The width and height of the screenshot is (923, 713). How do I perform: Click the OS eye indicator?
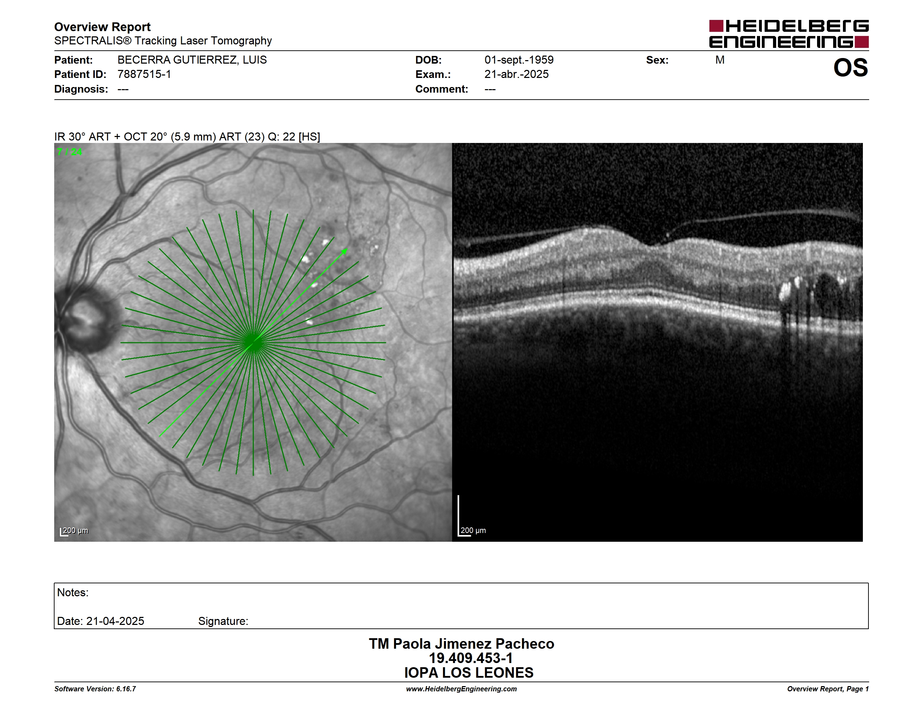coord(851,67)
